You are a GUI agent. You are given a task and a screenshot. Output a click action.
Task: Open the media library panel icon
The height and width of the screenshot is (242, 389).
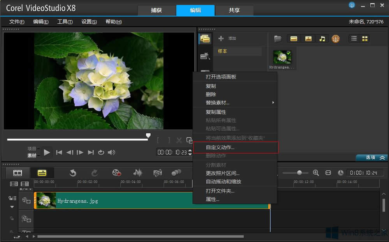(205, 38)
